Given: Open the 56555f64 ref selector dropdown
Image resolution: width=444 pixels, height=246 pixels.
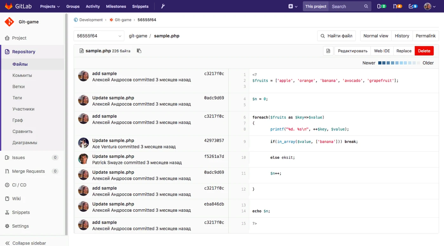Looking at the screenshot, I should point(99,36).
